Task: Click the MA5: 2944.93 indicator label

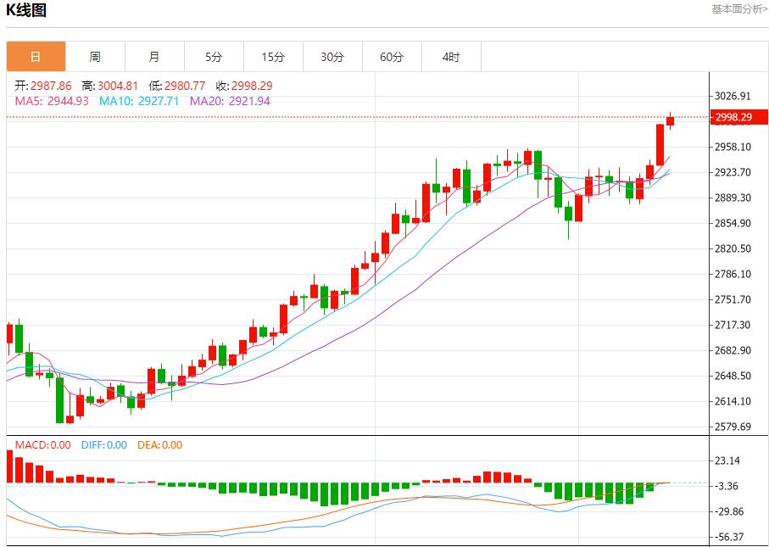Action: 52,101
